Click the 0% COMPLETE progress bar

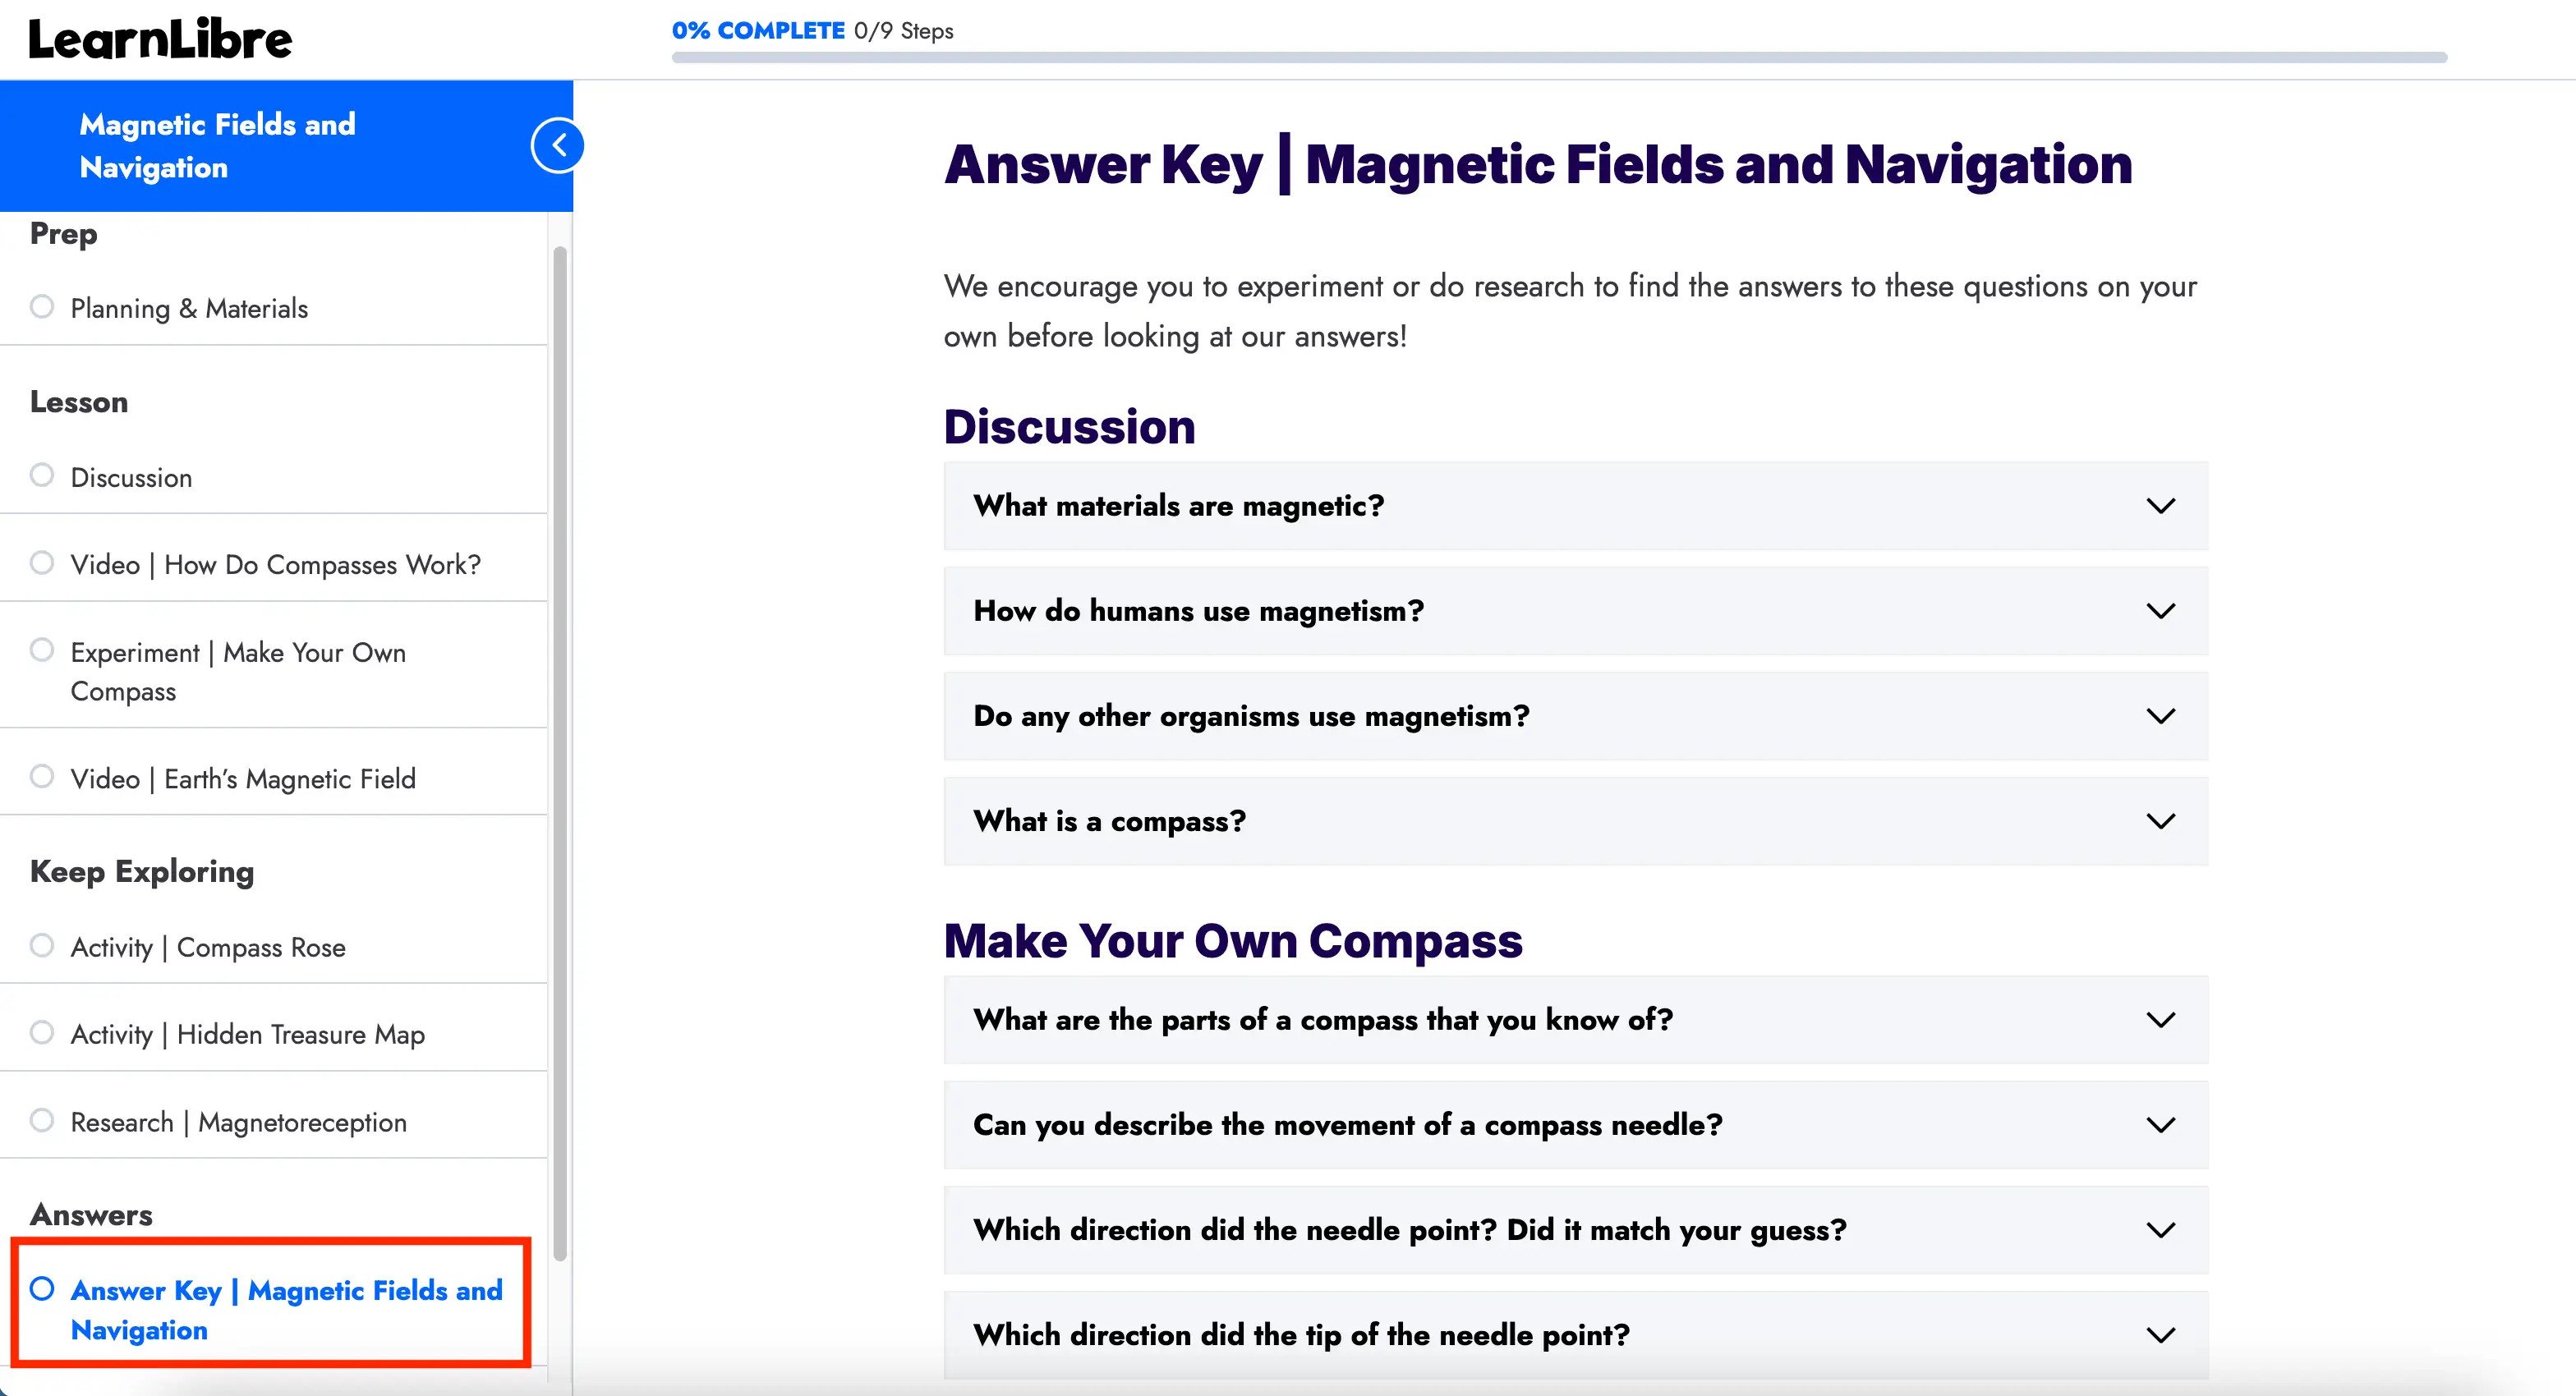pos(1560,57)
